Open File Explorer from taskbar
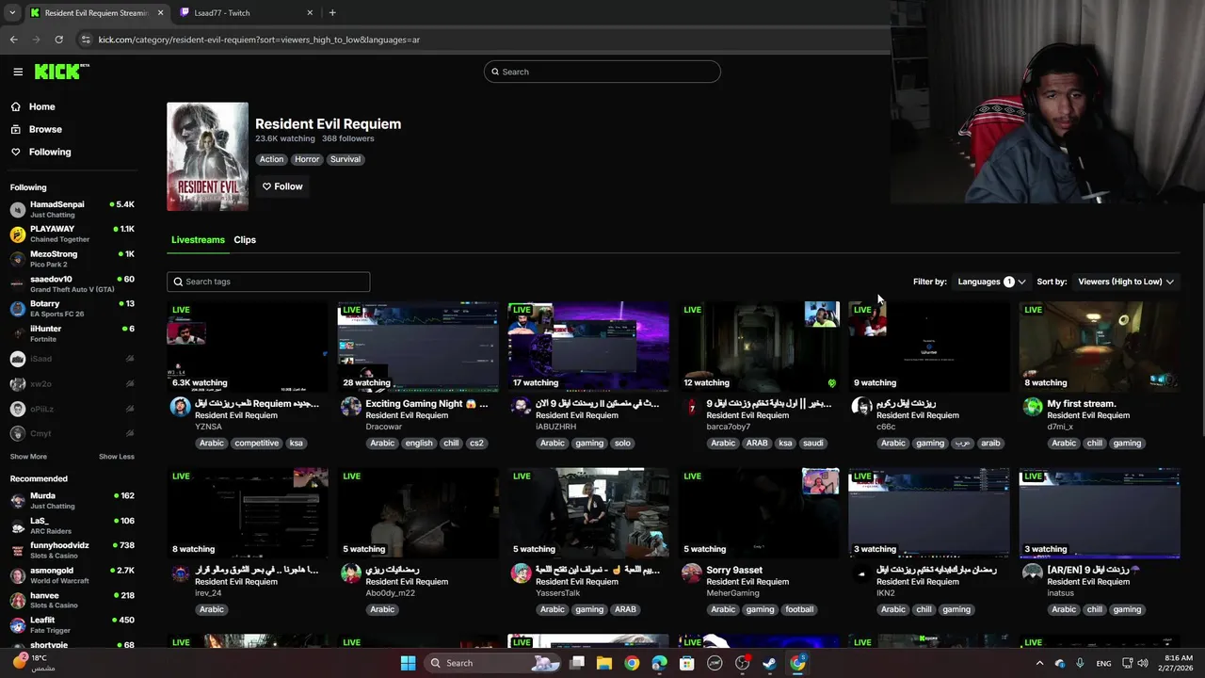This screenshot has width=1205, height=678. pos(604,663)
